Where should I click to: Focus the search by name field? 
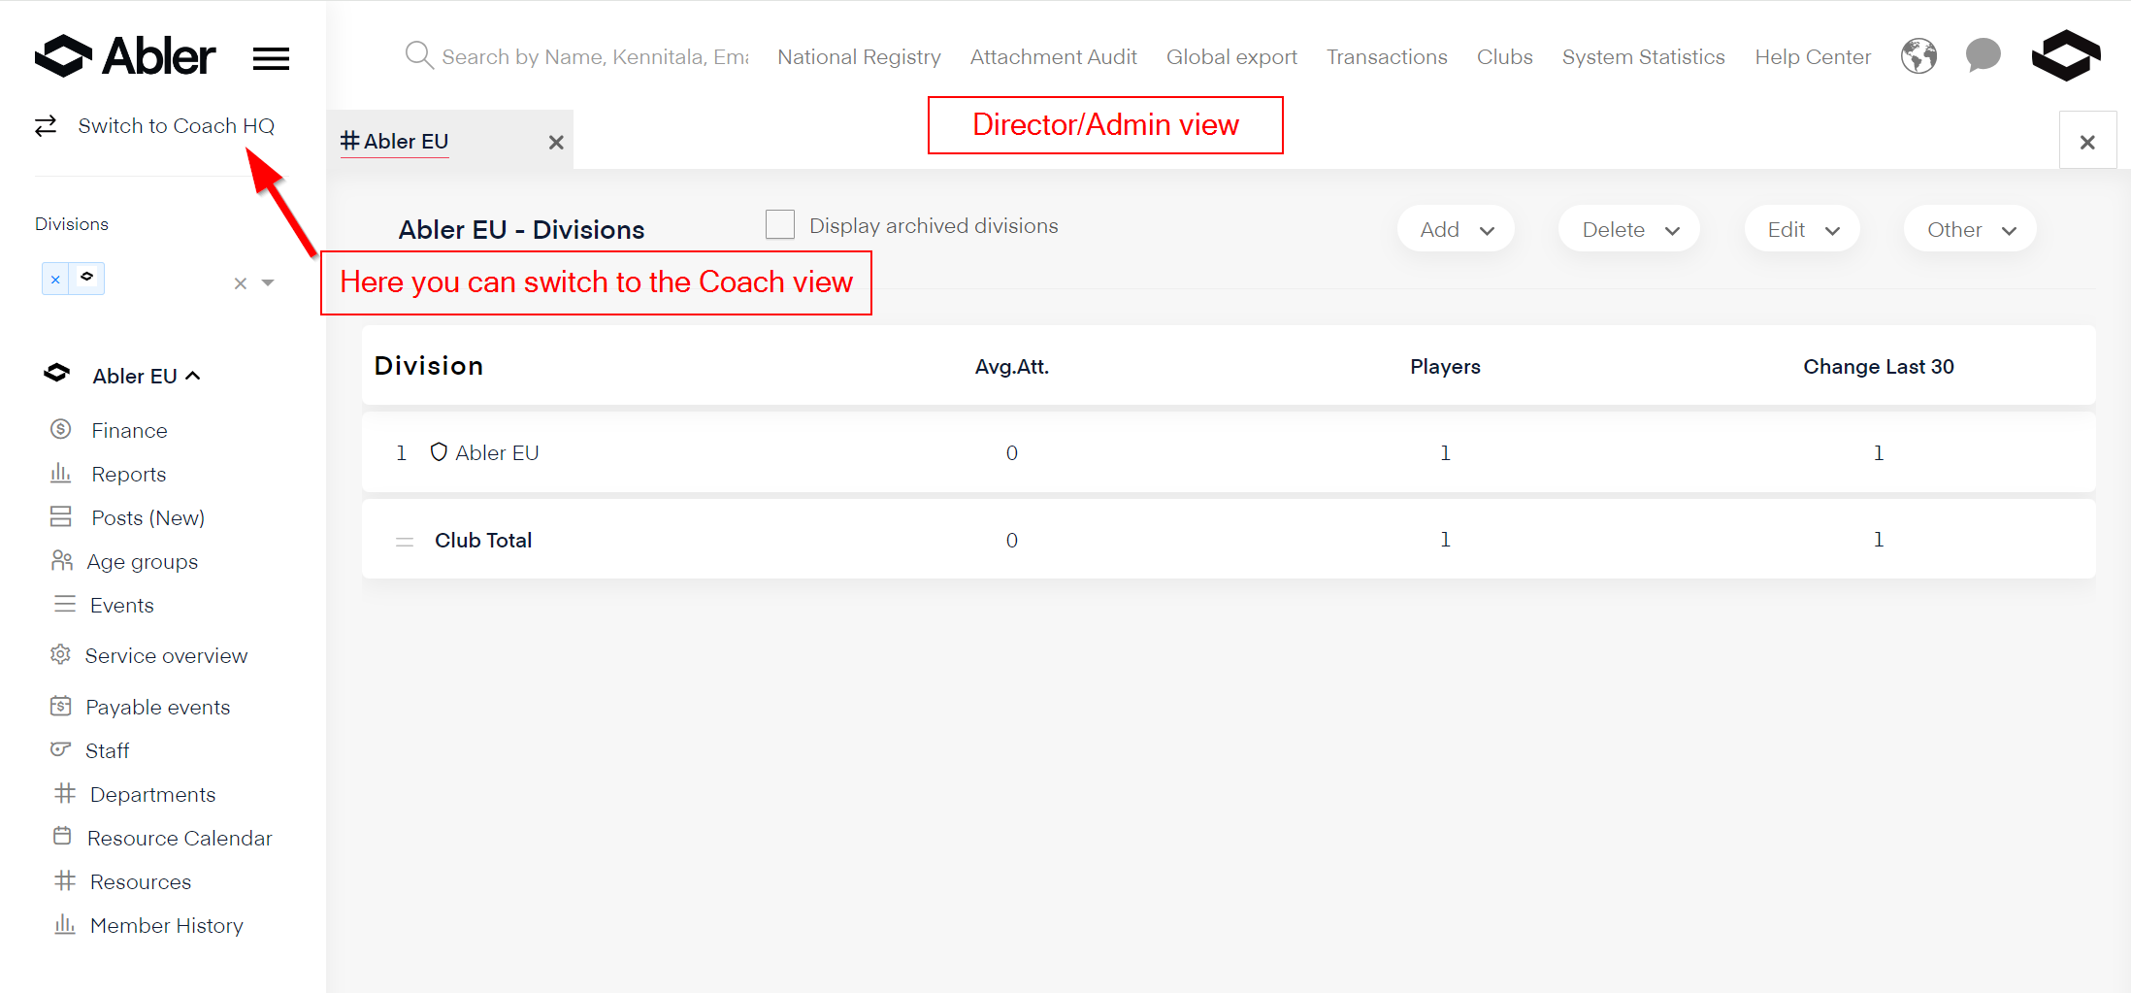click(595, 57)
